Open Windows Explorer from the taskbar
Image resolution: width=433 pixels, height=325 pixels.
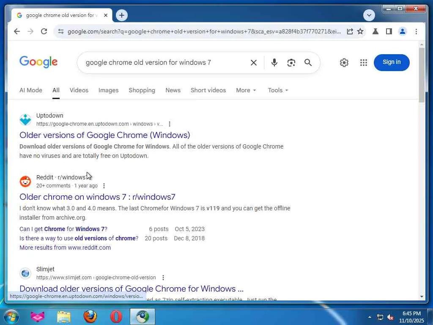click(x=64, y=317)
